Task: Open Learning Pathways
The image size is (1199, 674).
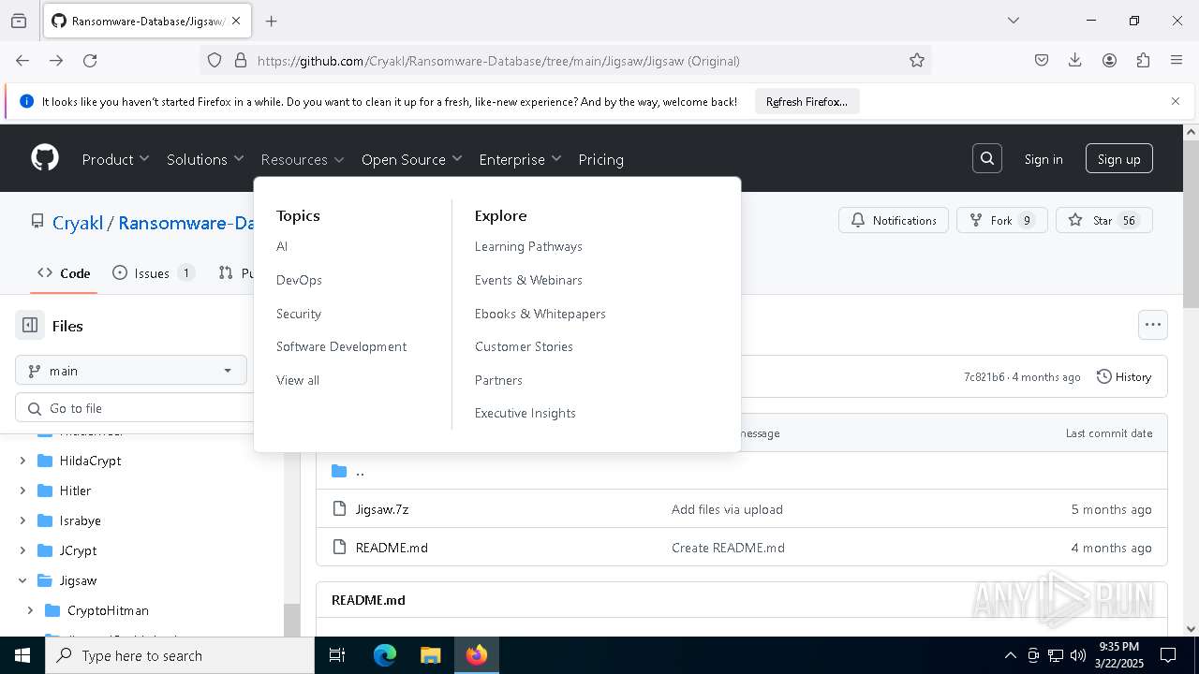Action: coord(528,246)
